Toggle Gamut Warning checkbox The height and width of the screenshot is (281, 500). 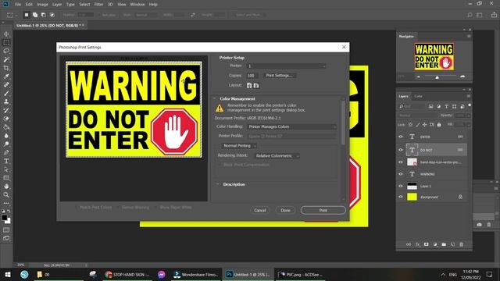click(x=119, y=208)
